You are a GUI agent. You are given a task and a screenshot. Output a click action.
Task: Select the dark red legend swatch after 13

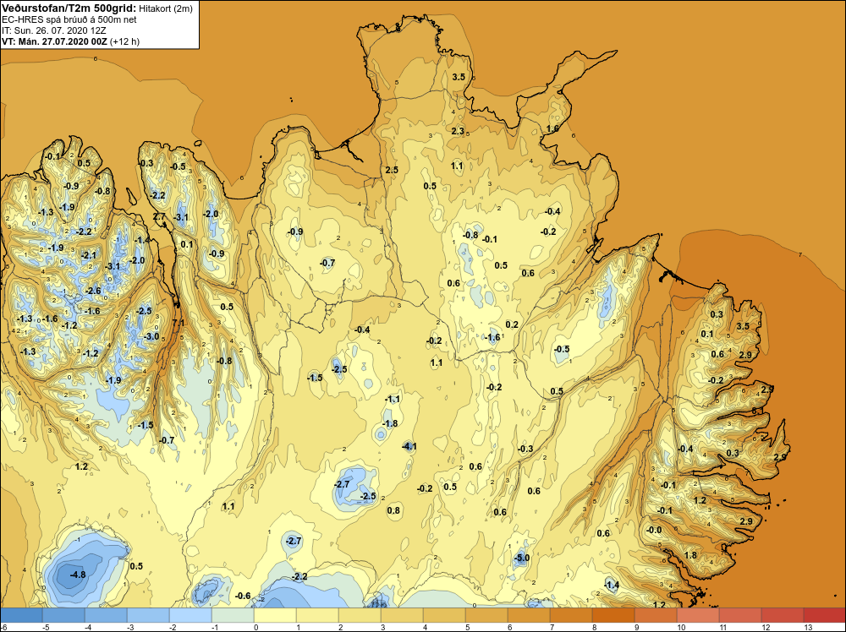pos(825,615)
